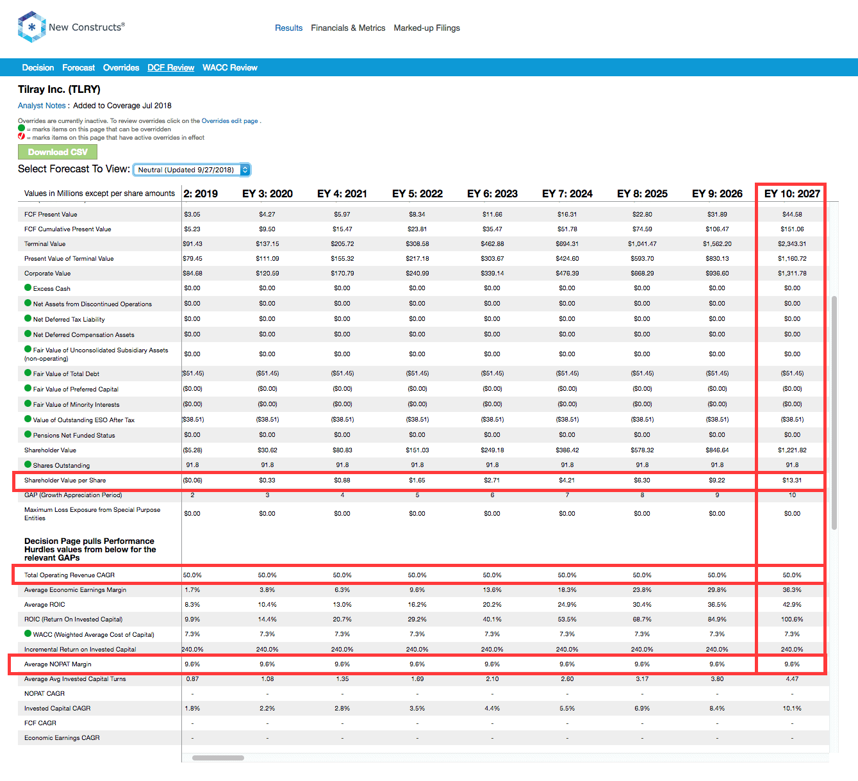
Task: Follow the Overrides edit page link
Action: pyautogui.click(x=230, y=121)
